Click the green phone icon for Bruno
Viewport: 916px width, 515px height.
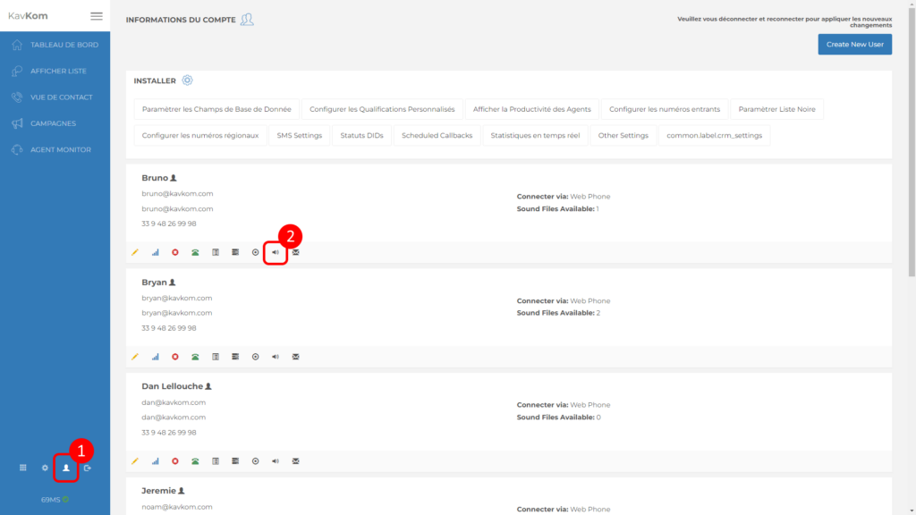pyautogui.click(x=195, y=252)
